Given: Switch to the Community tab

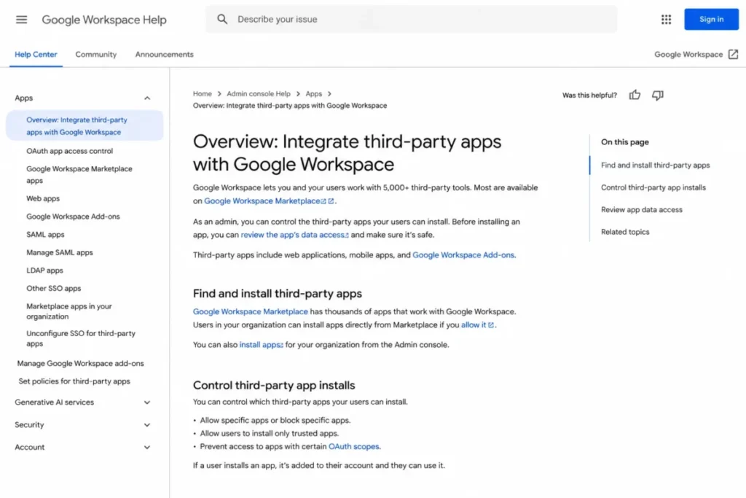Looking at the screenshot, I should (95, 54).
